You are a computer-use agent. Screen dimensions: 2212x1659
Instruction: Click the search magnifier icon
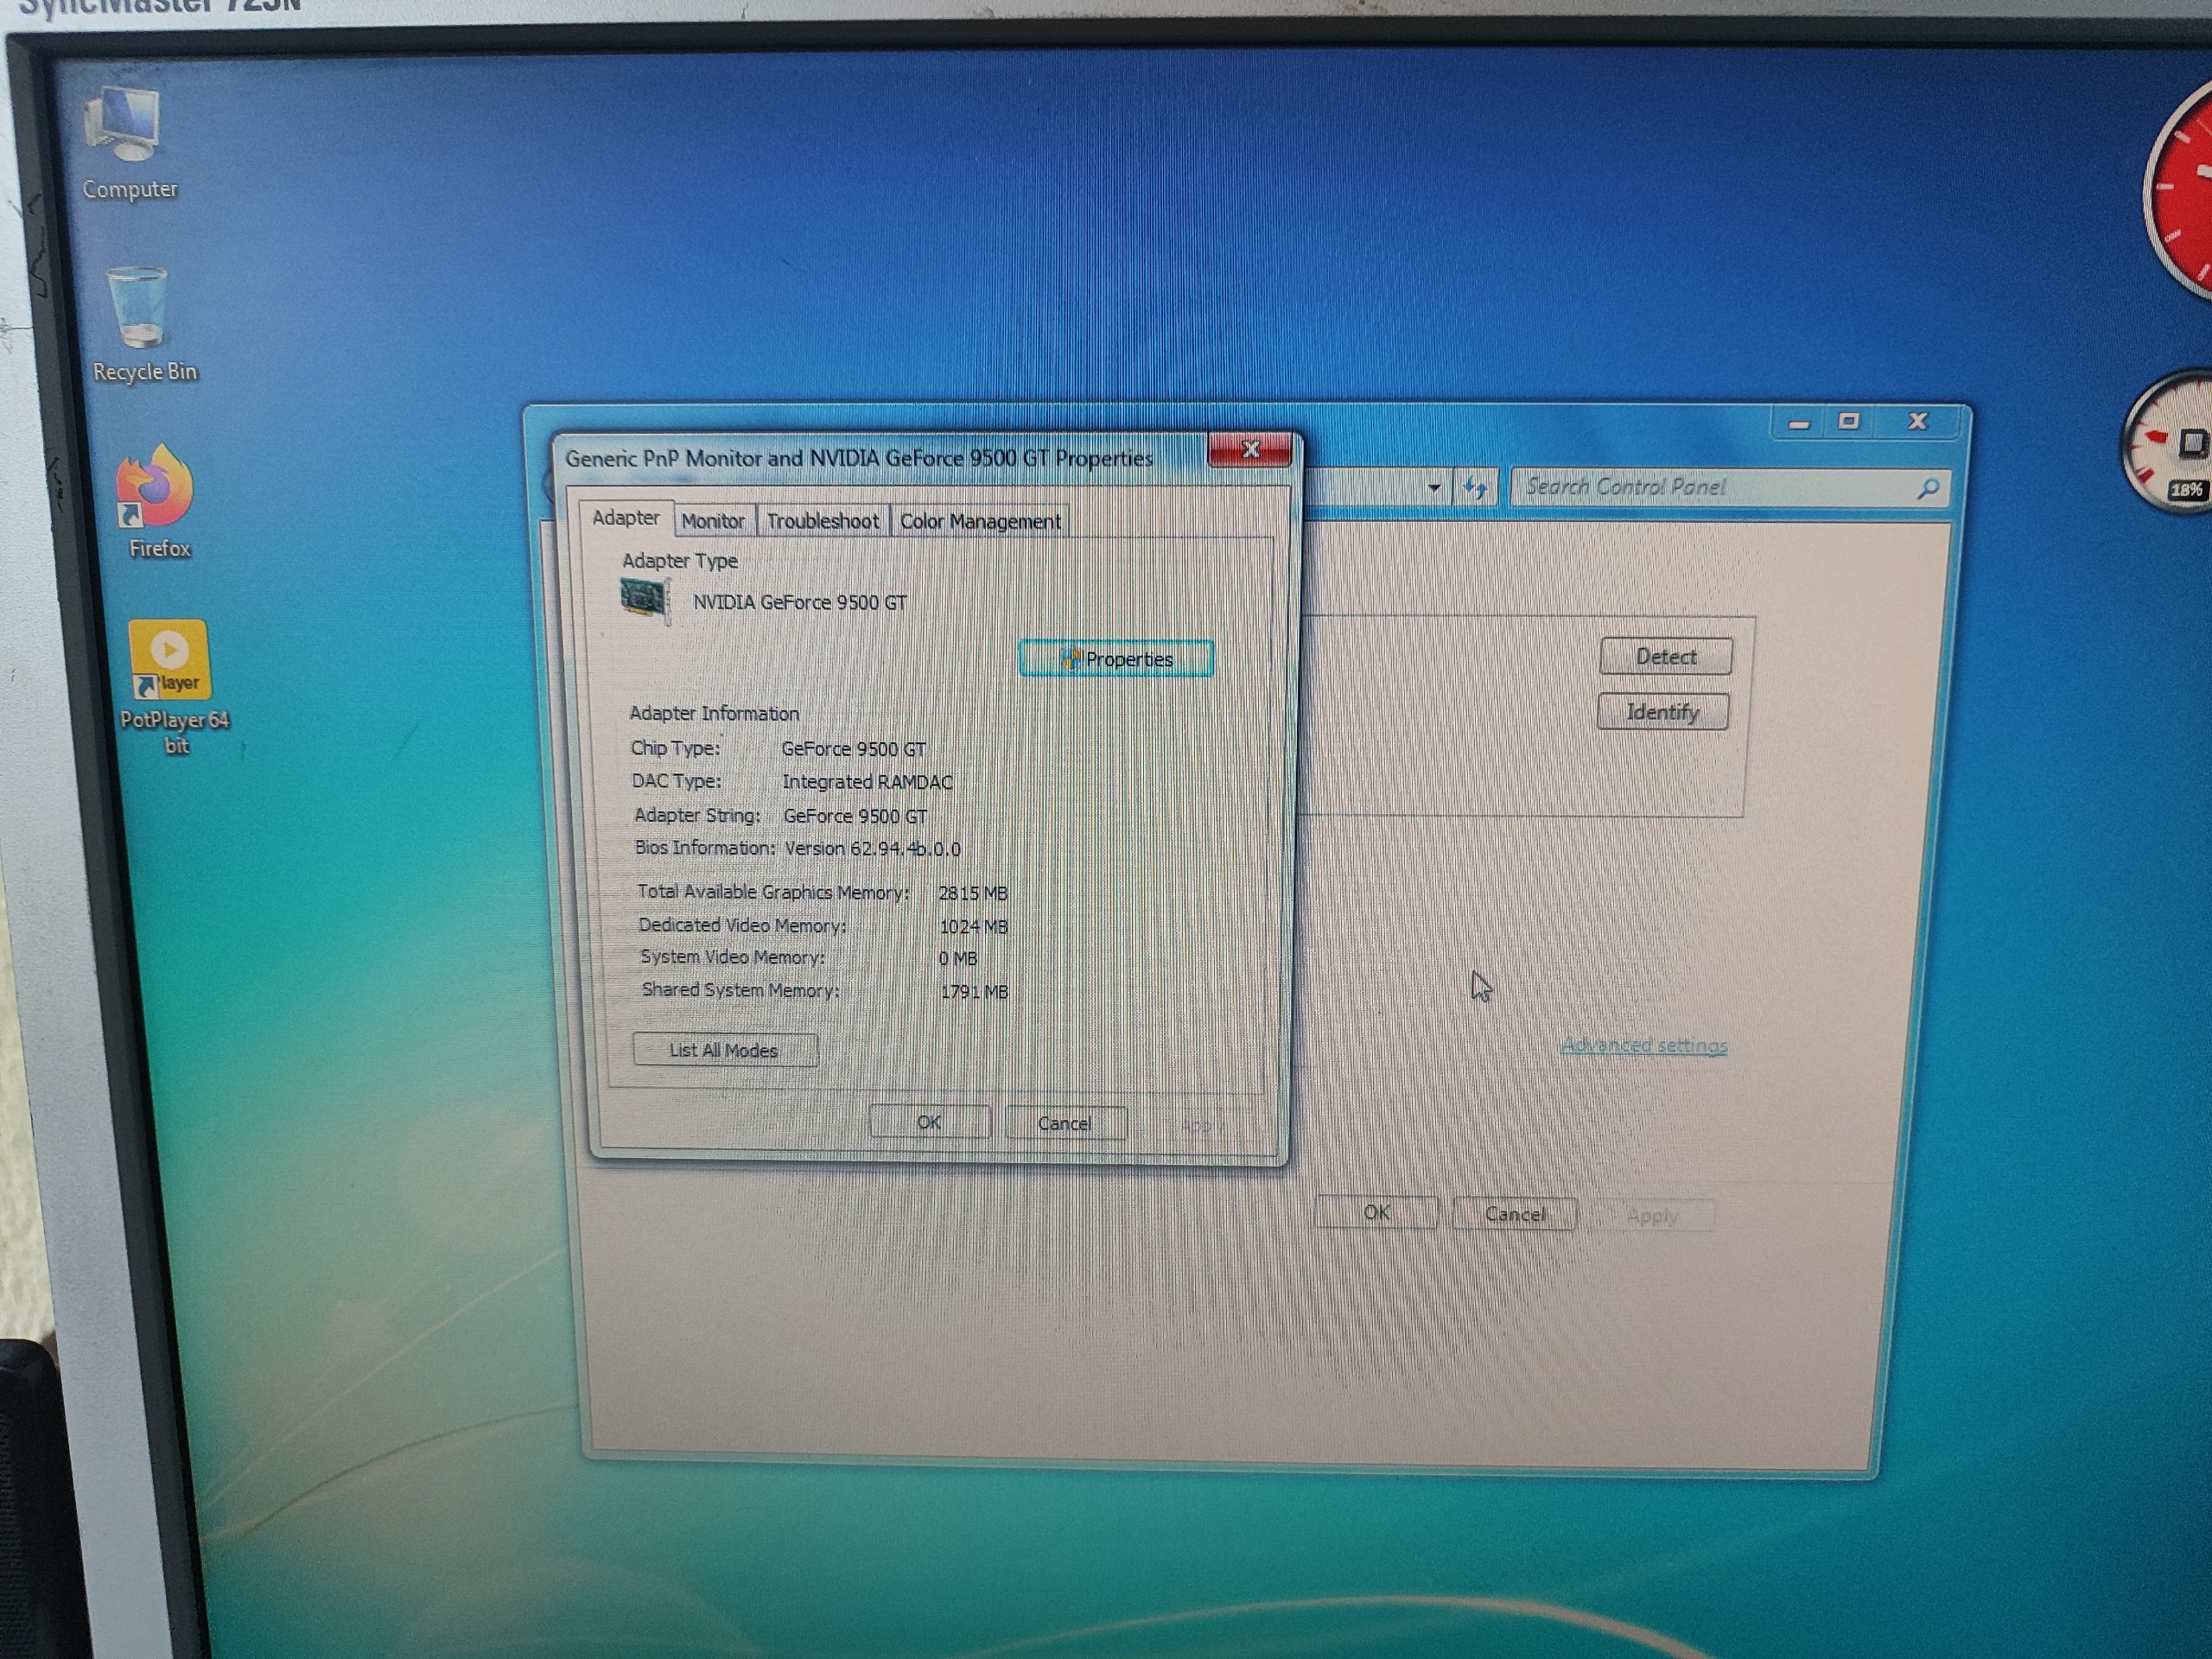pyautogui.click(x=1928, y=488)
